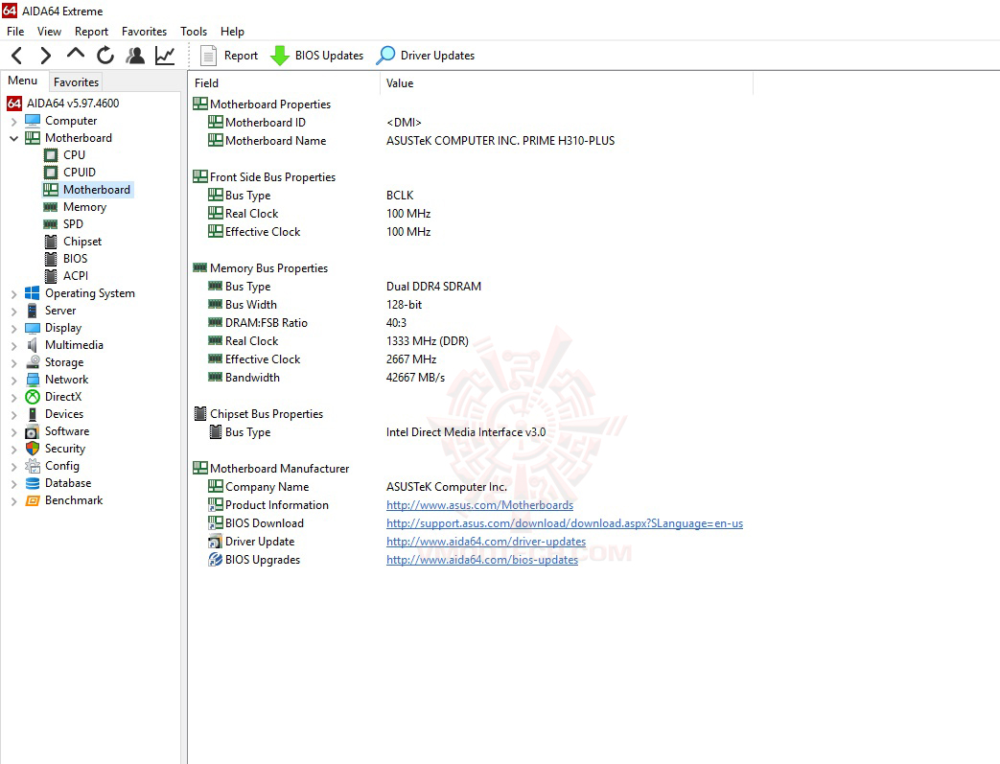Click the forward navigation arrow
The image size is (1000, 764).
coord(45,55)
